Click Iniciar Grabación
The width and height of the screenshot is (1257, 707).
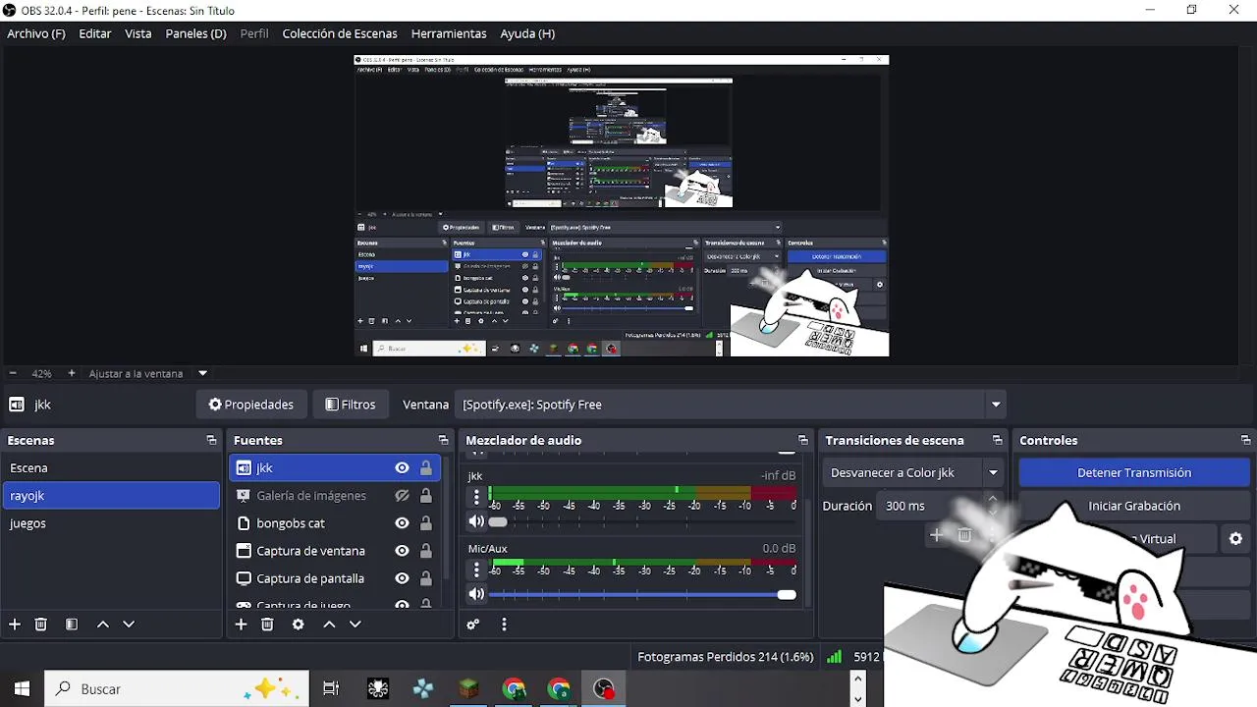1134,506
